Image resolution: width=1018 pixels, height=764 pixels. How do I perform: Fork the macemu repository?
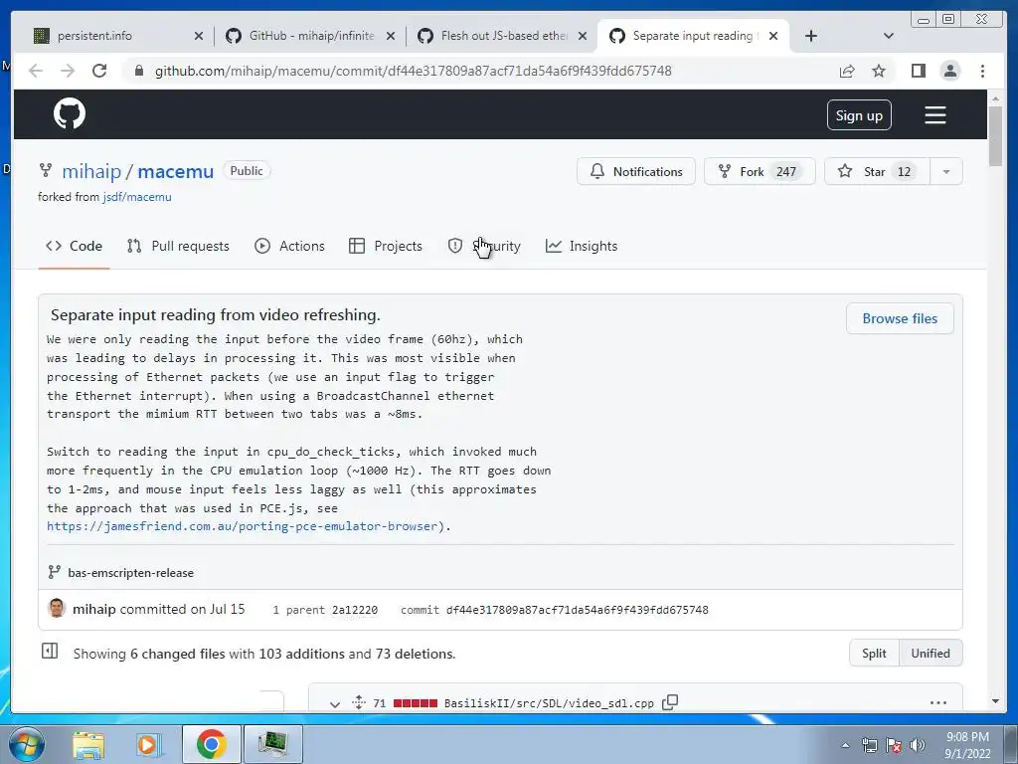coord(760,171)
